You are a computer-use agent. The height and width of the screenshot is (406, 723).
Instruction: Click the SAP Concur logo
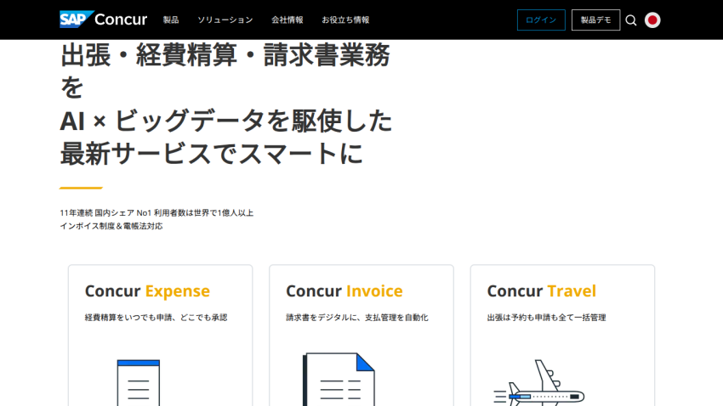tap(103, 20)
